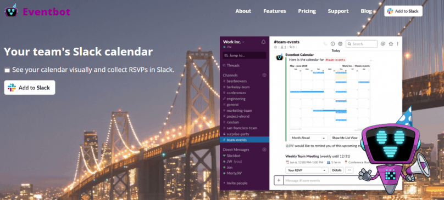Screen dimensions: 444x200
Task: Click the mentions @ icon
Action: (383, 44)
